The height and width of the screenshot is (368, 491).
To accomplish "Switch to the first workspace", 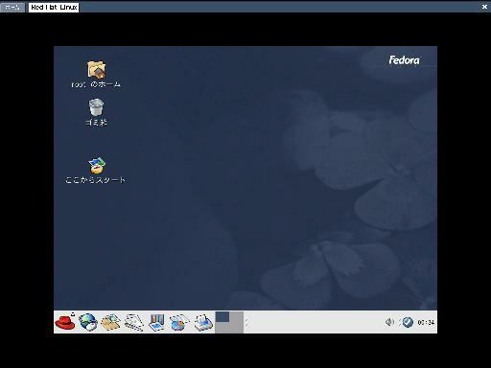I will [222, 317].
